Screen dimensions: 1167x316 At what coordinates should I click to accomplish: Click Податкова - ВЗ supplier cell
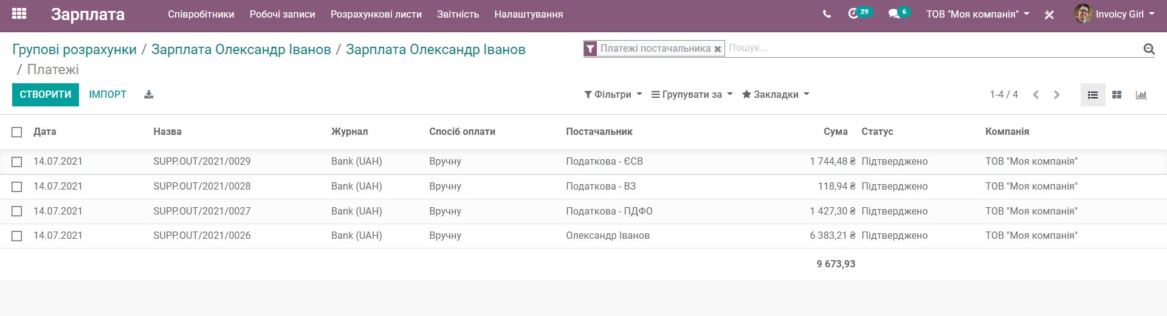[601, 187]
